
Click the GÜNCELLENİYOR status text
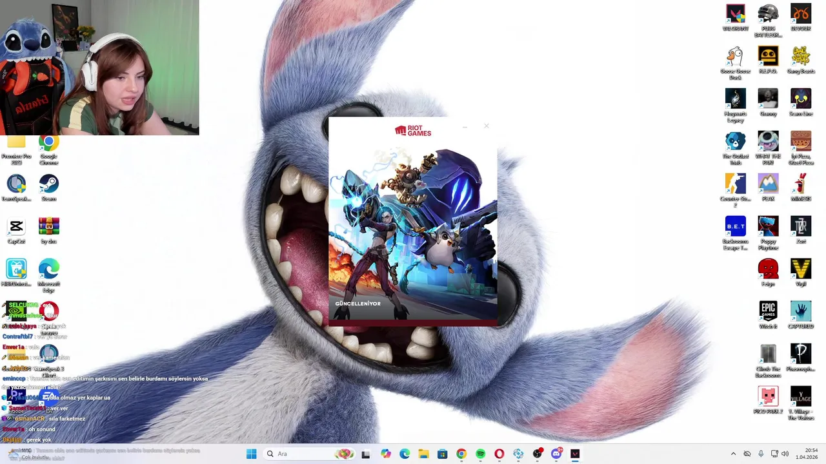358,304
